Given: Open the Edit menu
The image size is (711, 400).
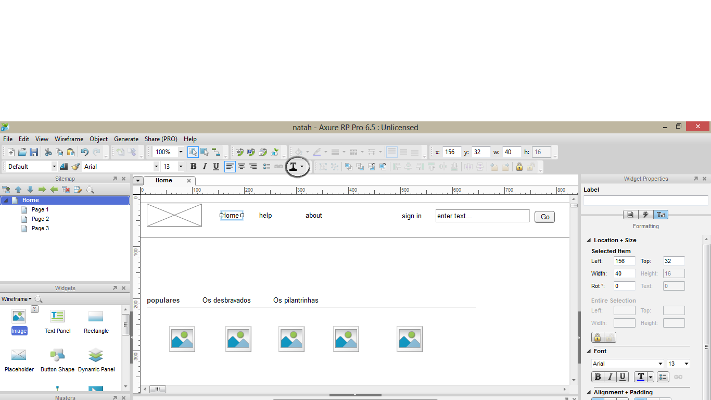Looking at the screenshot, I should [24, 139].
